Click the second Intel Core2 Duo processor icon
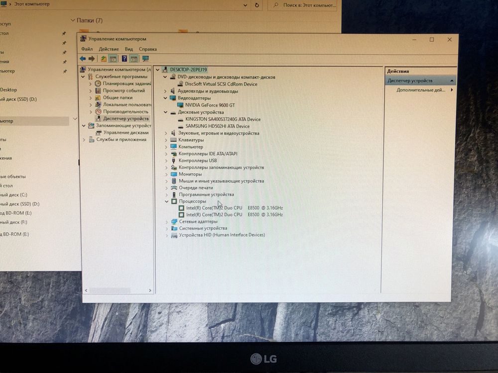 tap(181, 215)
